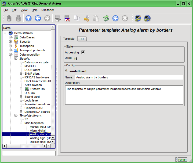Click the green refresh arrows icon
193x163 pixels.
pyautogui.click(x=106, y=18)
